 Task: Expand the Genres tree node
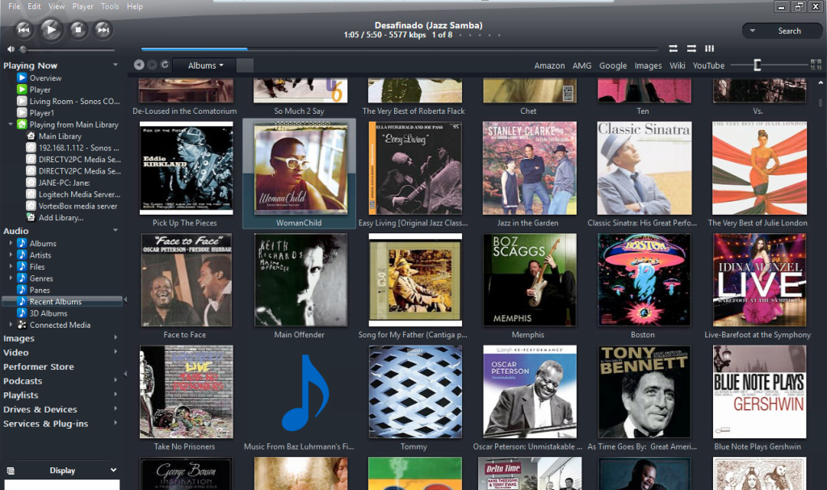click(x=10, y=278)
